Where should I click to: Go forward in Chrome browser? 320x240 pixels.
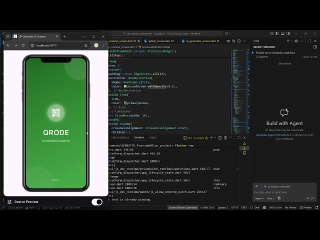click(15, 45)
